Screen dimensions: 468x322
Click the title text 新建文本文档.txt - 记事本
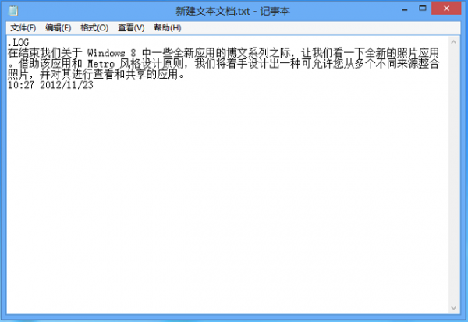[x=232, y=11]
